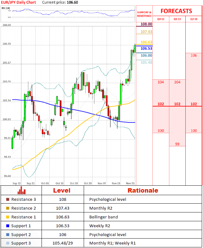This screenshot has width=203, height=248.
Task: Click the Nov 15 date on chart axis
Action: coord(116,183)
